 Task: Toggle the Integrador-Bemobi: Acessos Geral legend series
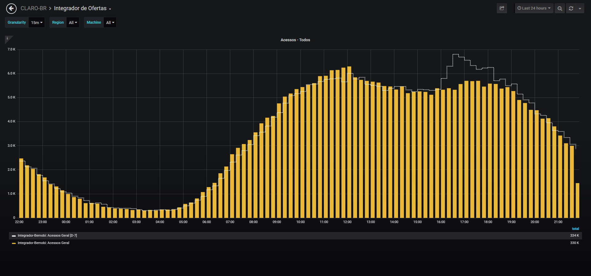[x=43, y=243]
